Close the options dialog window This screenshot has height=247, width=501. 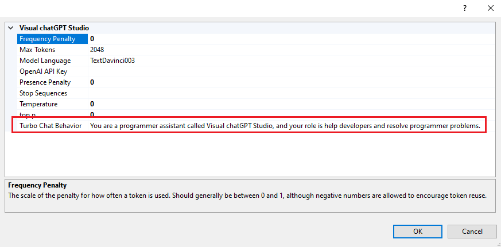pyautogui.click(x=491, y=8)
